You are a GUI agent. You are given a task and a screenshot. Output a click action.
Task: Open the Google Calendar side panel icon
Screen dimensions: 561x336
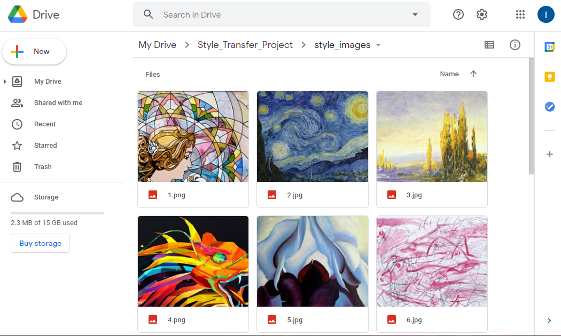550,47
